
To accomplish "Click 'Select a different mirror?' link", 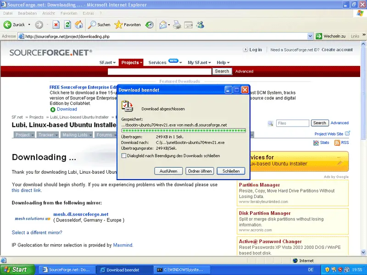I will pyautogui.click(x=37, y=233).
